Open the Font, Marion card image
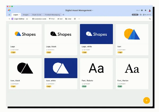This screenshot has width=159, height=112. tap(132, 68)
